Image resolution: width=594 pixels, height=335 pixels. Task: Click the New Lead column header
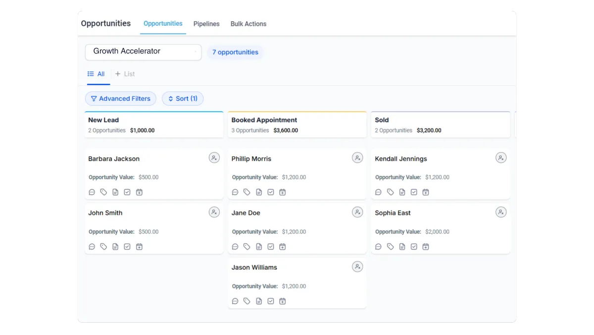click(154, 125)
